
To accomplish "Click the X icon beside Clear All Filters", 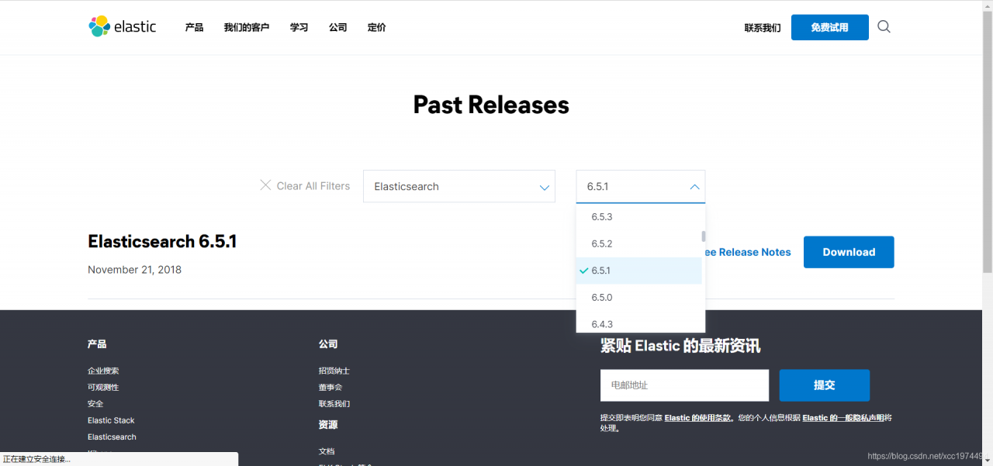I will click(x=266, y=185).
